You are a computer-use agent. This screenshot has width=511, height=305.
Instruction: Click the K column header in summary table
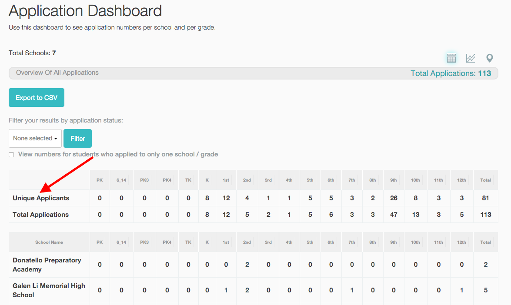[207, 180]
